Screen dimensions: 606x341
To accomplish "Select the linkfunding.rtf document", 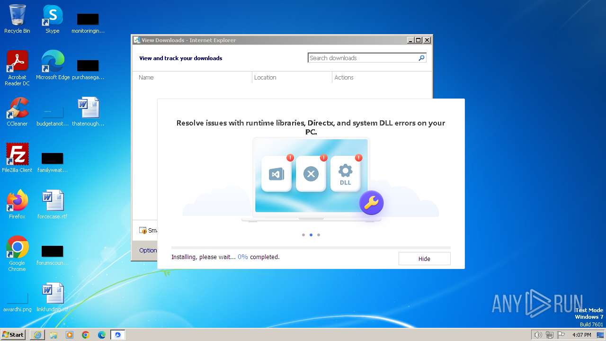I will (53, 297).
